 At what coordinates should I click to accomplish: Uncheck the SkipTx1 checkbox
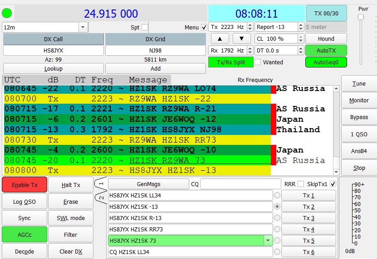click(333, 184)
